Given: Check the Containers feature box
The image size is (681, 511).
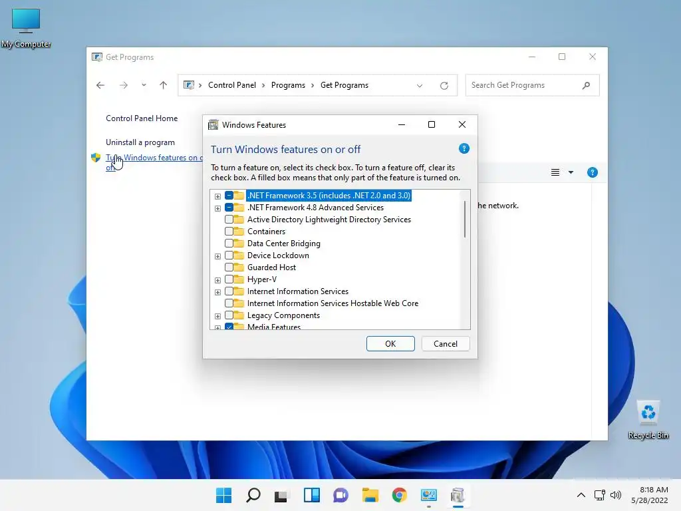Looking at the screenshot, I should pyautogui.click(x=229, y=232).
